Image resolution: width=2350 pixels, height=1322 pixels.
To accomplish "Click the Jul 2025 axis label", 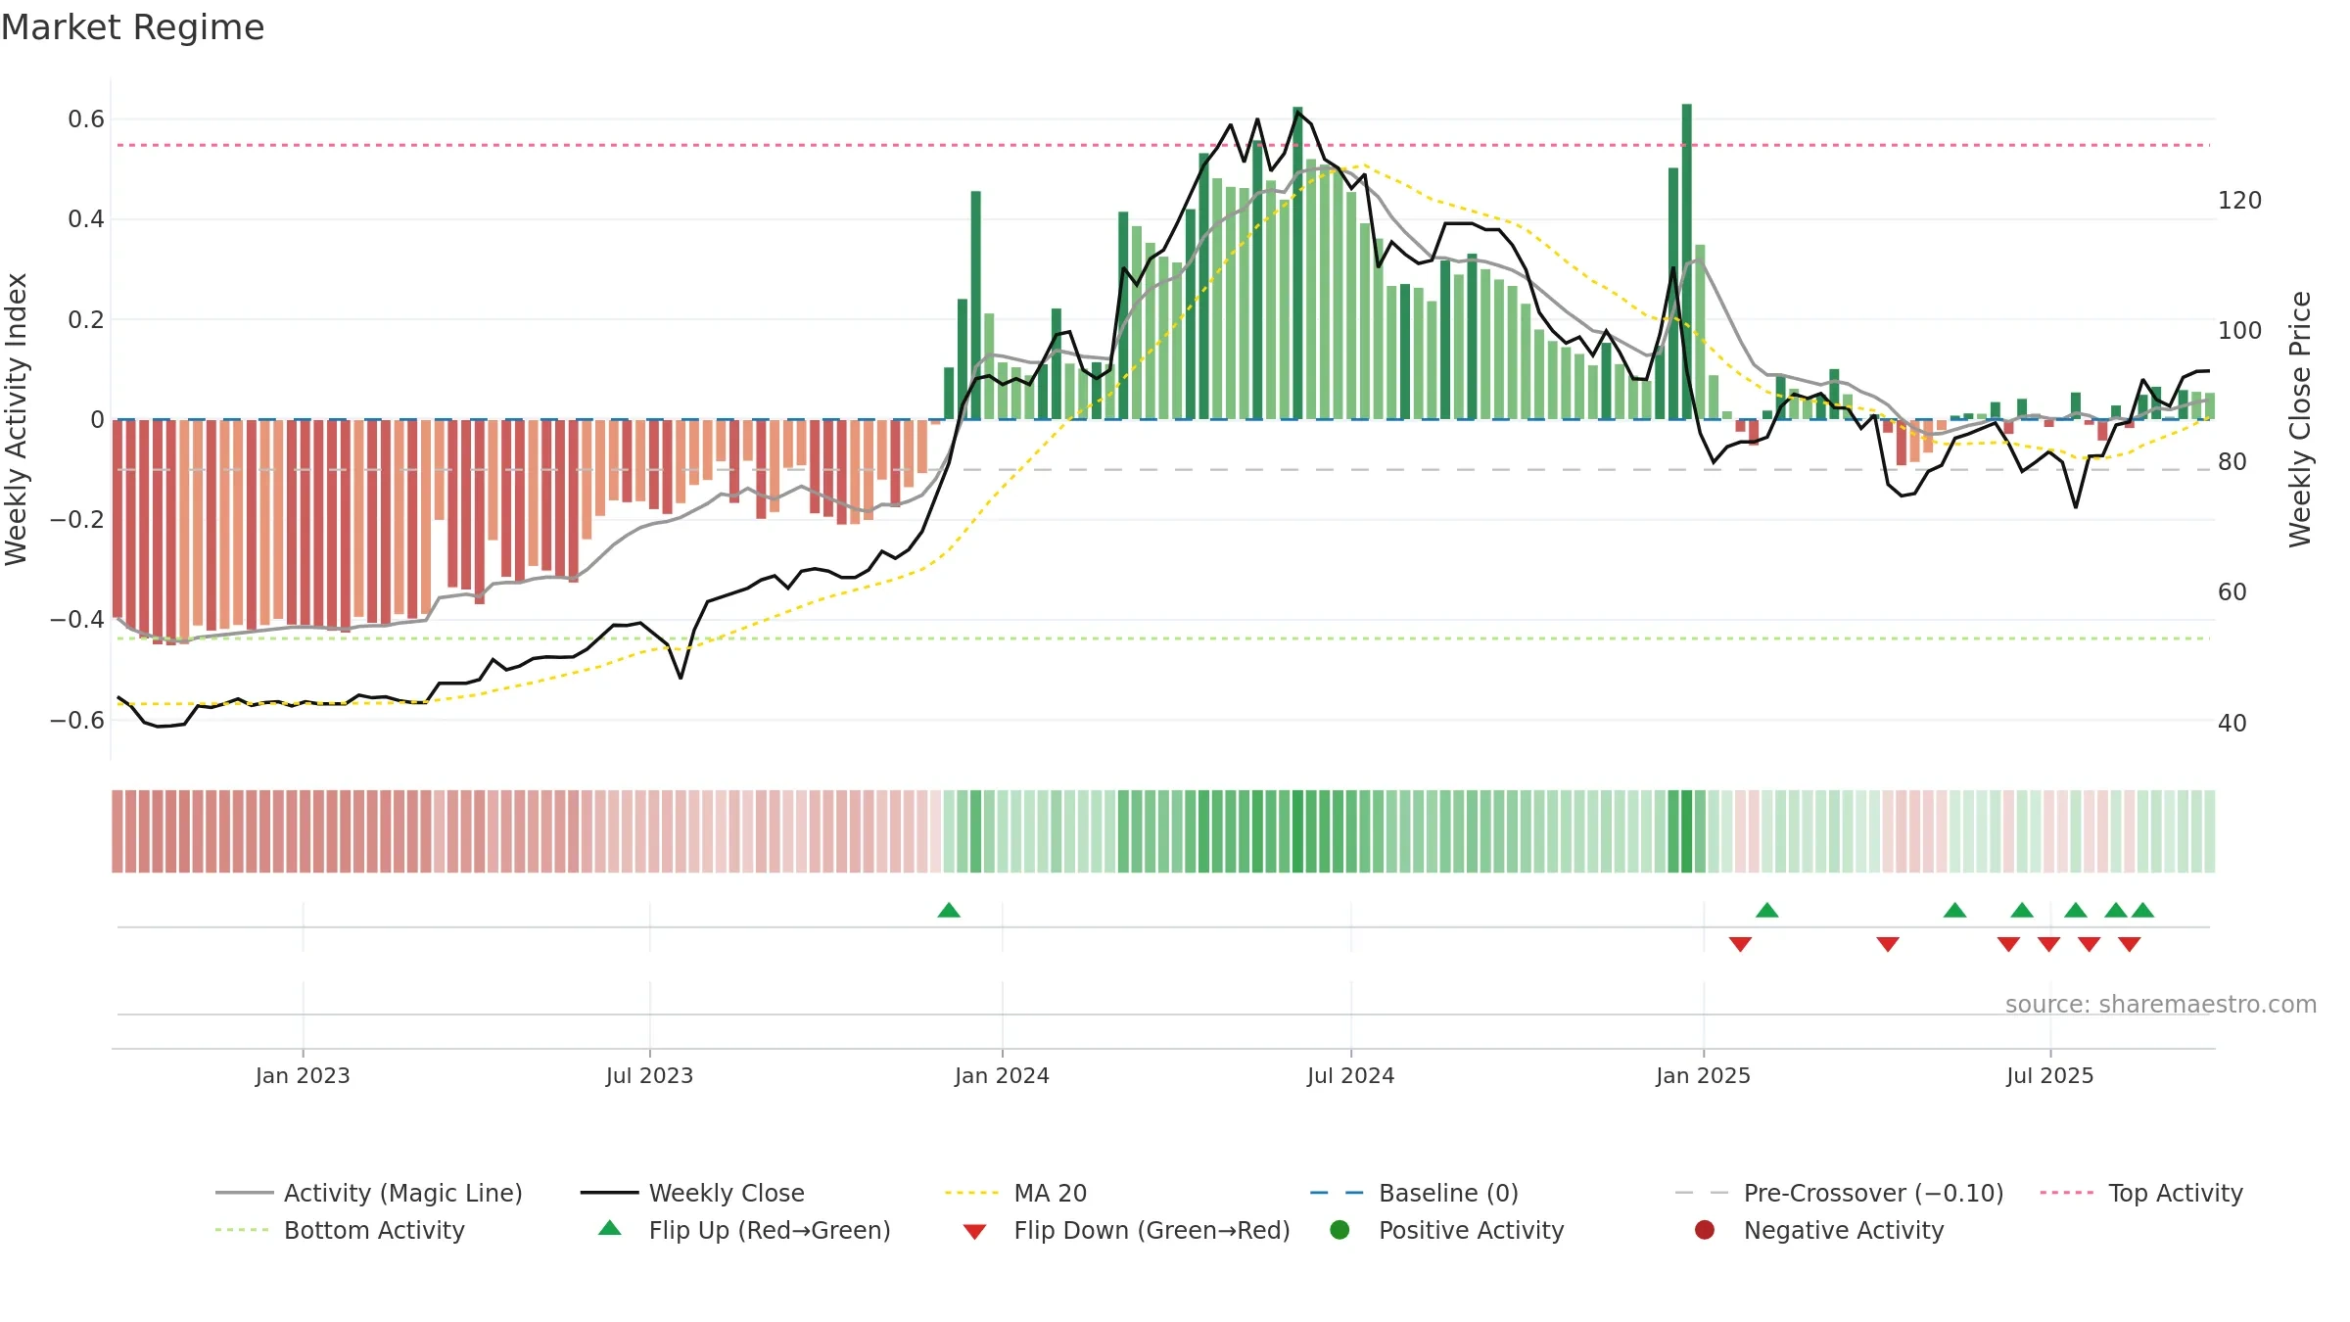I will coord(2049,1076).
